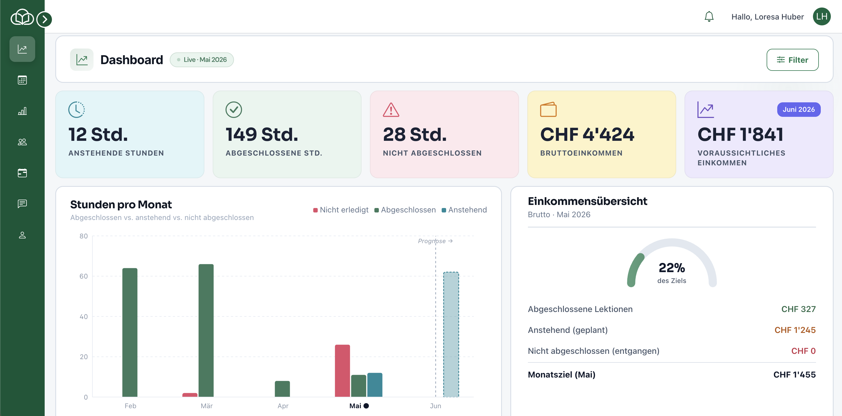
Task: Open the Filter button
Action: [792, 60]
